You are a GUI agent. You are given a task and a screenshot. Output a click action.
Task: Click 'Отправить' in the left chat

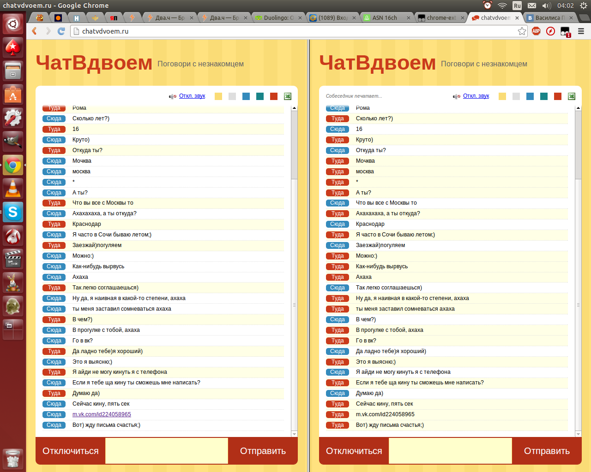(263, 451)
